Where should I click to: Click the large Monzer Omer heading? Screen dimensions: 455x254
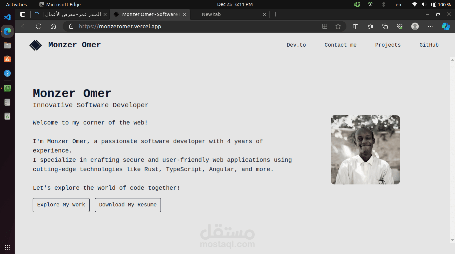point(72,94)
